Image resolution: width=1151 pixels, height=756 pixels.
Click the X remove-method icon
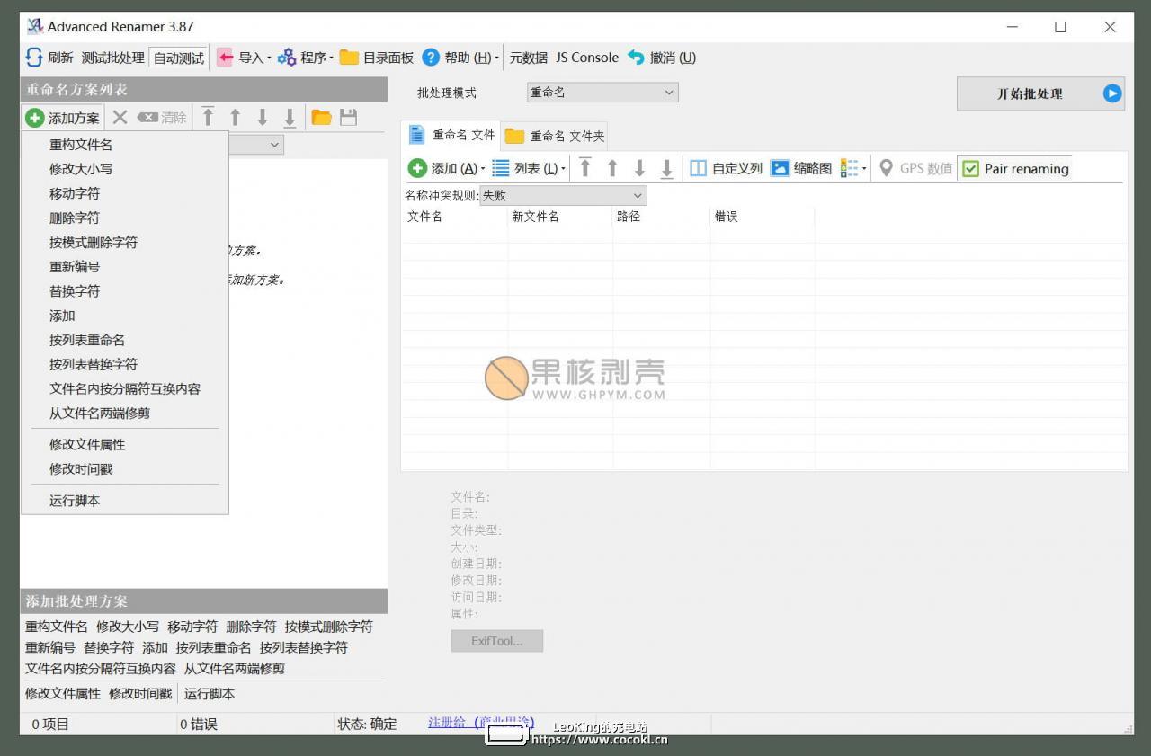coord(120,118)
